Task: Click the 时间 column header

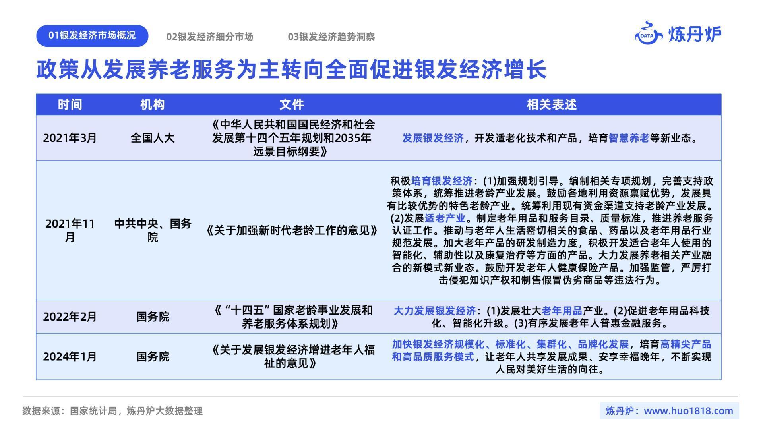Action: tap(70, 104)
